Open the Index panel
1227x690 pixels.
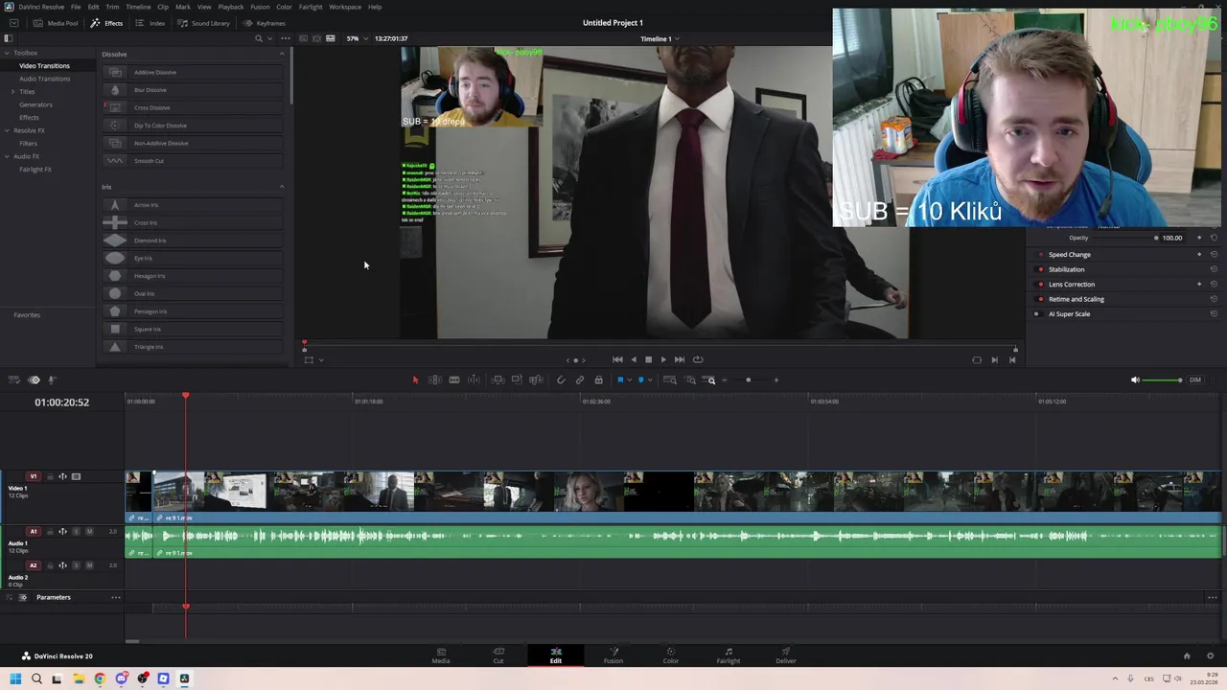click(150, 23)
